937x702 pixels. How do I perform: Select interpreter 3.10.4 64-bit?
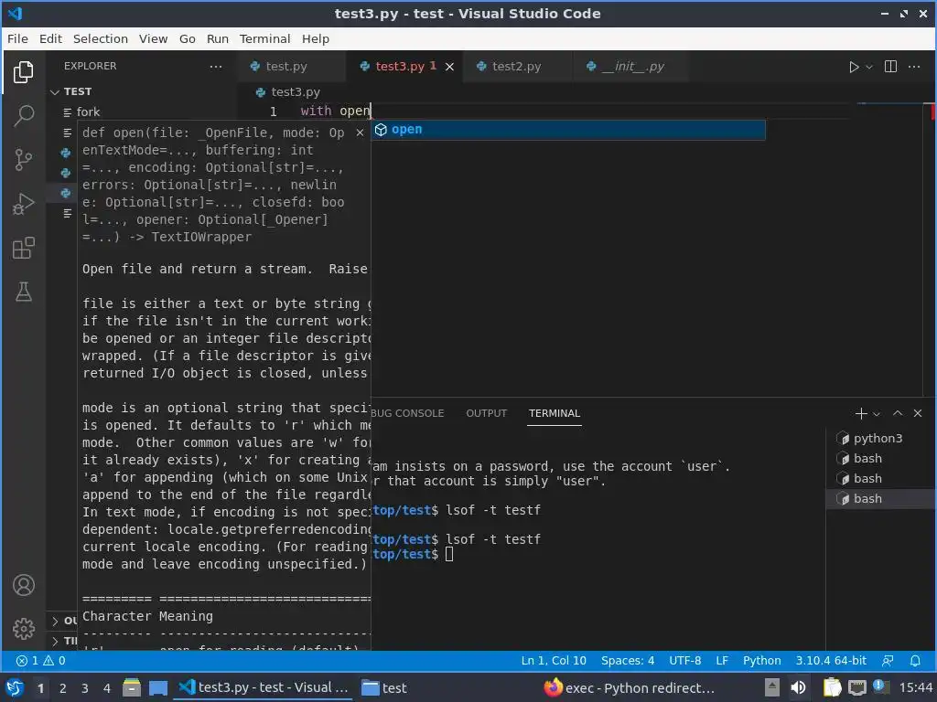[x=831, y=661]
